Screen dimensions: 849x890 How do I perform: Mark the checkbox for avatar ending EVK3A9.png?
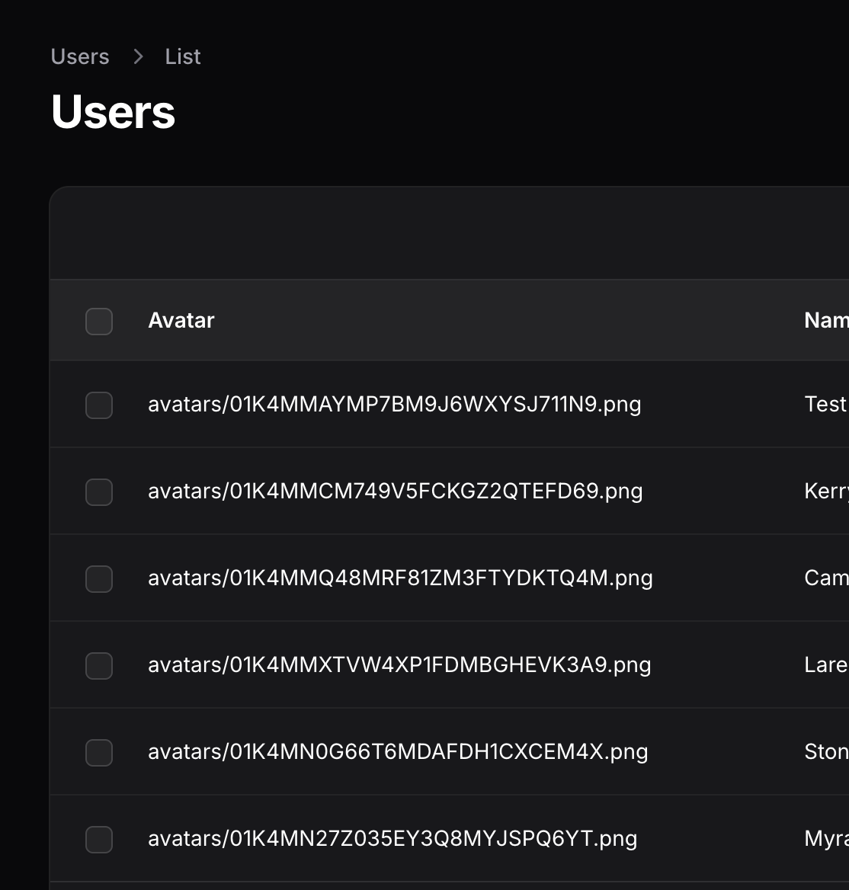(99, 666)
